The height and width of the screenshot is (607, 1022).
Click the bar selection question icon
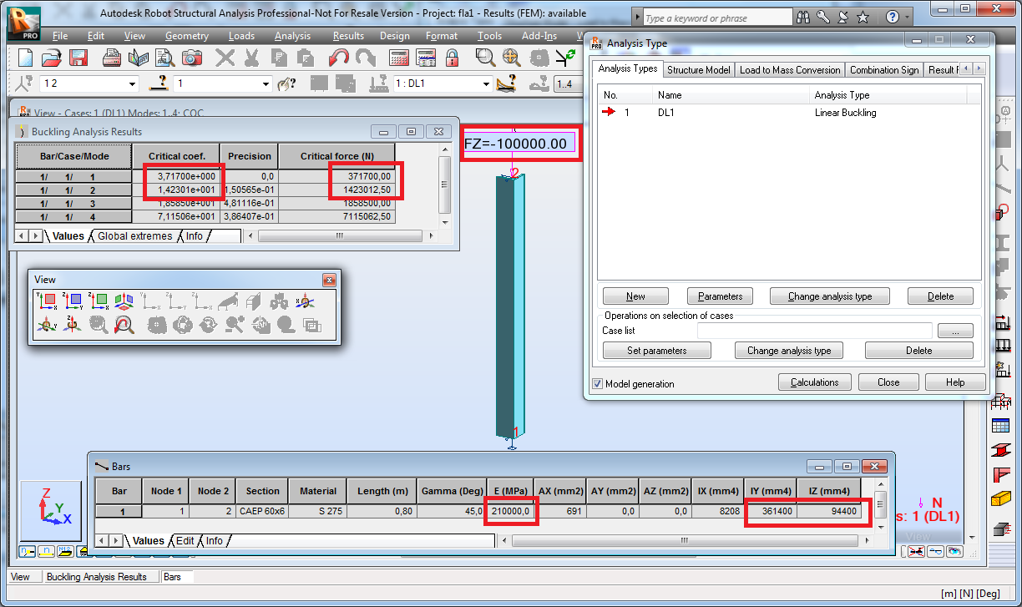pyautogui.click(x=159, y=83)
